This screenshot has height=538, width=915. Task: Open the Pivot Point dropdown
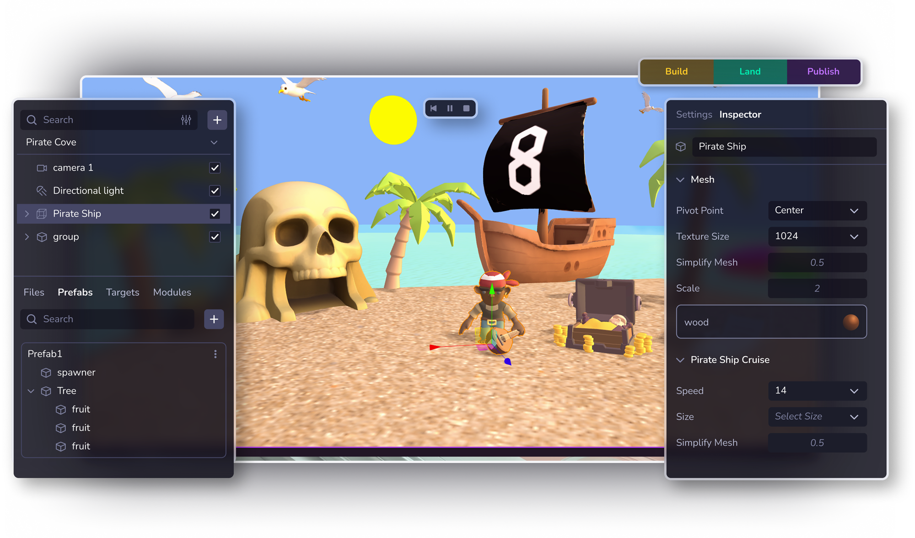pos(817,210)
